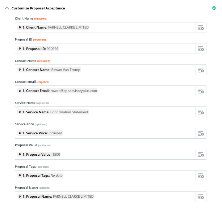
Task: Click inside the Proposal ID input field
Action: click(x=105, y=49)
